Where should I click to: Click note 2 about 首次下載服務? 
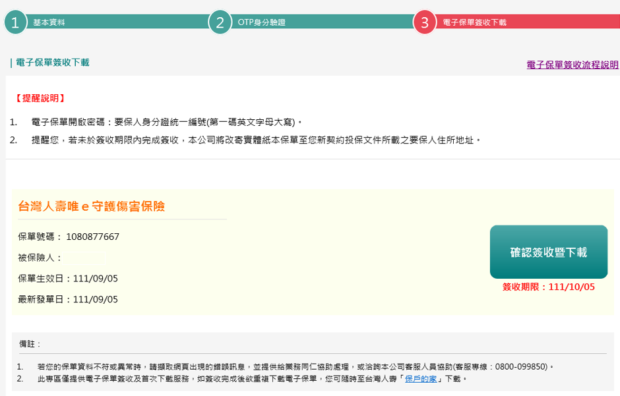[x=242, y=379]
